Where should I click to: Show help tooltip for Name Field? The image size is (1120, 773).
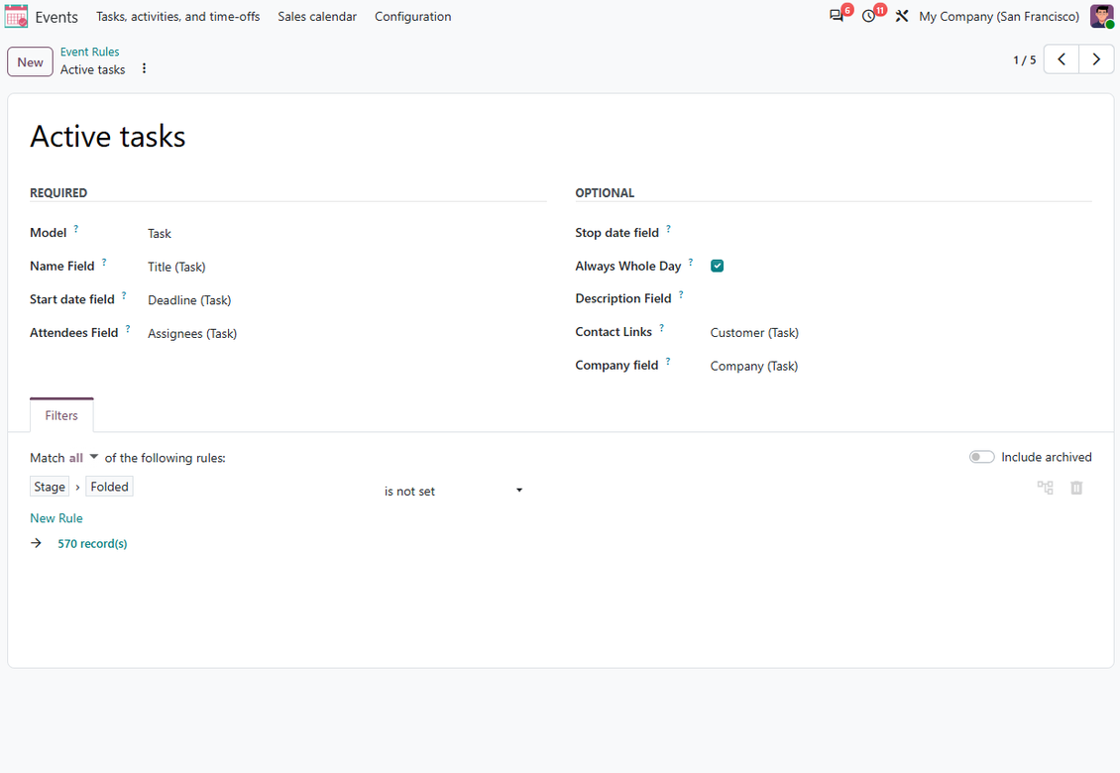tap(104, 263)
